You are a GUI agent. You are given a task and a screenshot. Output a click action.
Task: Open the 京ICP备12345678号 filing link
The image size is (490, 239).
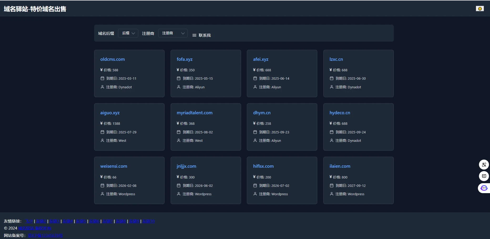pos(45,235)
